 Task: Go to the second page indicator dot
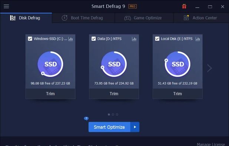(x=113, y=115)
